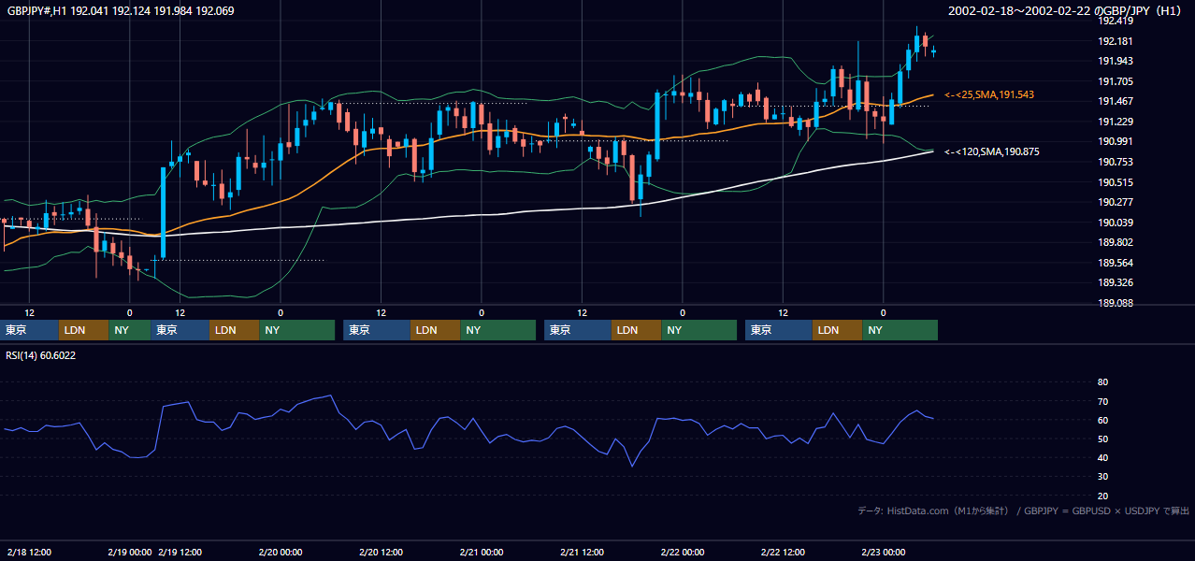The width and height of the screenshot is (1195, 561).
Task: Click the rightmost NY session block
Action: click(x=900, y=330)
